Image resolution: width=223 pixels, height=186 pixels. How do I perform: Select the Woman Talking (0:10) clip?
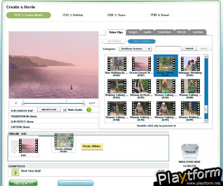click(x=141, y=108)
